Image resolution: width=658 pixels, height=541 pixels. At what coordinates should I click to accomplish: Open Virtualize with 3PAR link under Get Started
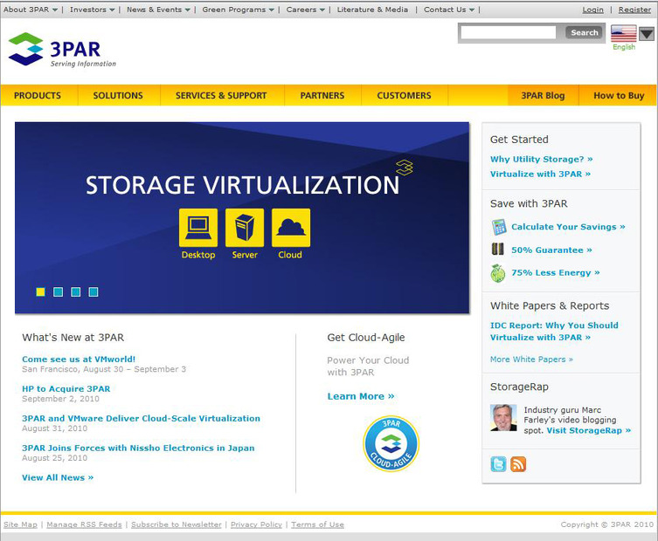540,174
